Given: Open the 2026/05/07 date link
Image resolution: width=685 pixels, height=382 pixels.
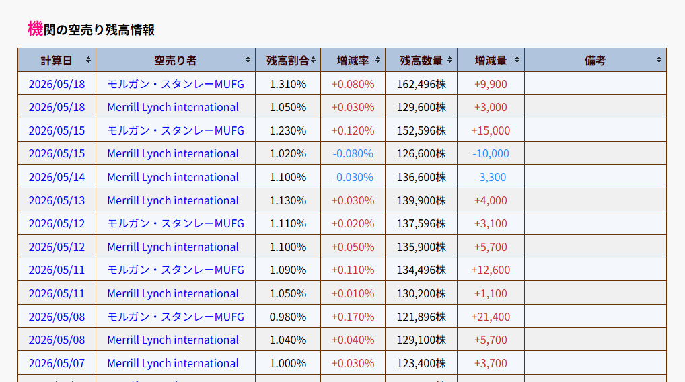Looking at the screenshot, I should tap(57, 363).
